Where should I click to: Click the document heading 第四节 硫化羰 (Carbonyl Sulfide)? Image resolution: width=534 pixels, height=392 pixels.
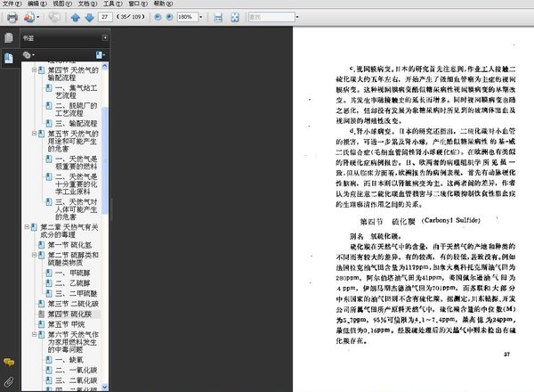pyautogui.click(x=420, y=221)
